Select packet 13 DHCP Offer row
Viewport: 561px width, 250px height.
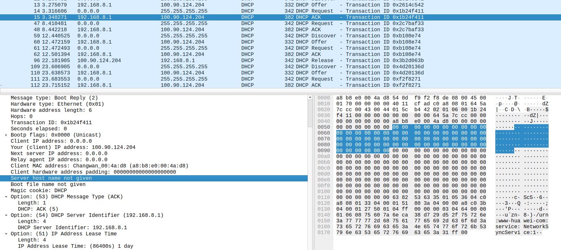(228, 5)
